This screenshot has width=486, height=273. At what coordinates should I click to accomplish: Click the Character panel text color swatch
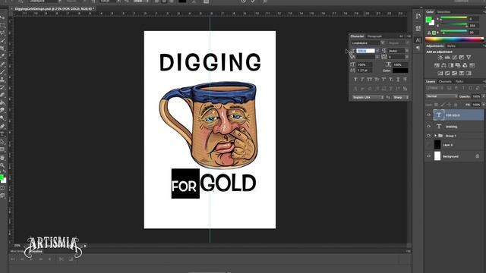click(x=400, y=71)
